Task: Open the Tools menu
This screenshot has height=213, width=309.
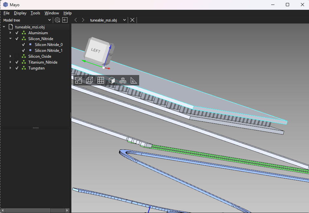Action: click(x=35, y=13)
